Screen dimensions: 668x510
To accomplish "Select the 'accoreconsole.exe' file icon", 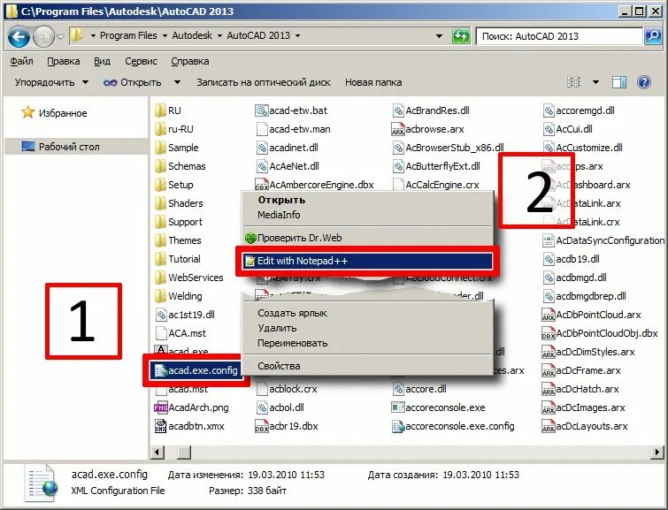I will click(x=397, y=407).
